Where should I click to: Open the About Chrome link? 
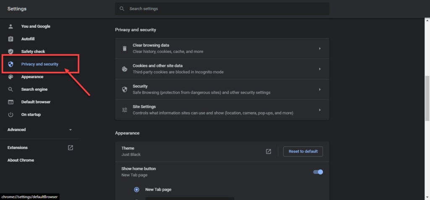[x=21, y=160]
